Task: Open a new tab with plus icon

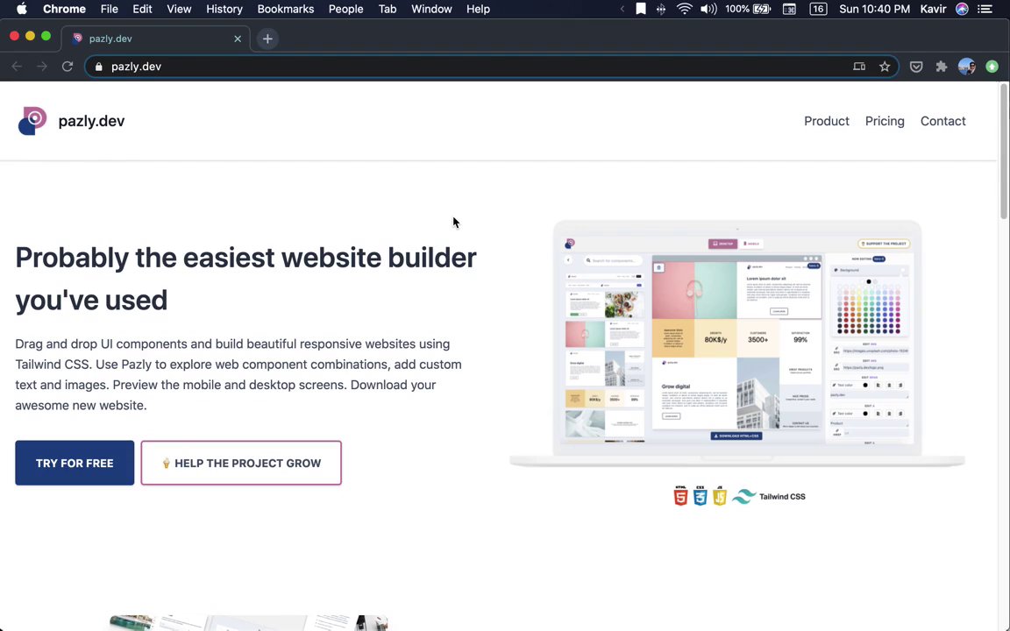Action: (267, 39)
